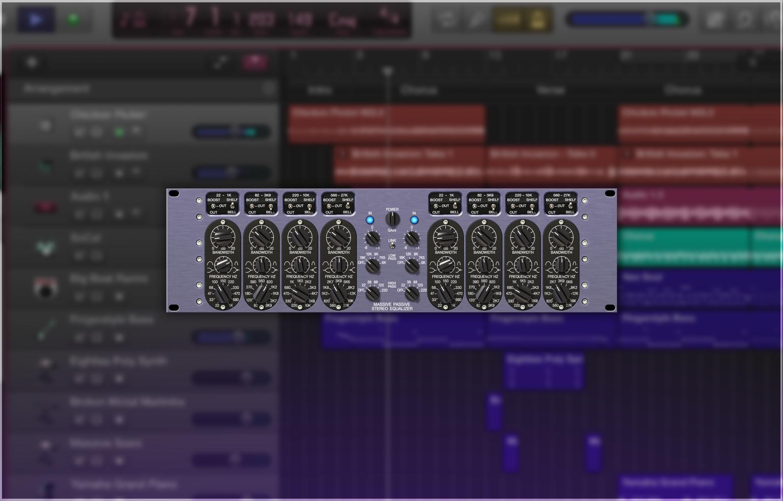Click right 22-1K band Frequency Hz knob
This screenshot has height=501, width=783.
click(445, 293)
